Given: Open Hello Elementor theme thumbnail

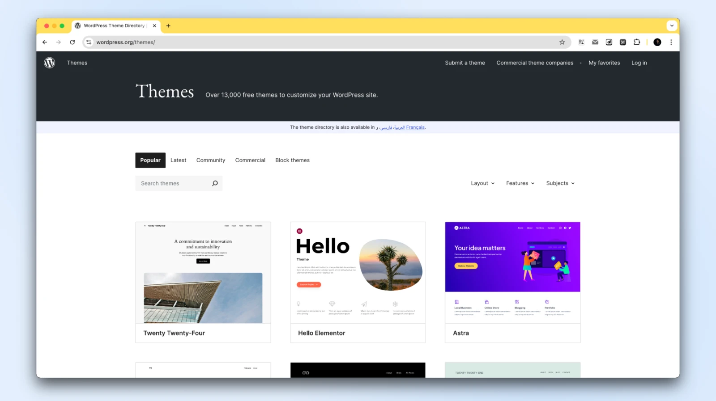Looking at the screenshot, I should [x=358, y=273].
